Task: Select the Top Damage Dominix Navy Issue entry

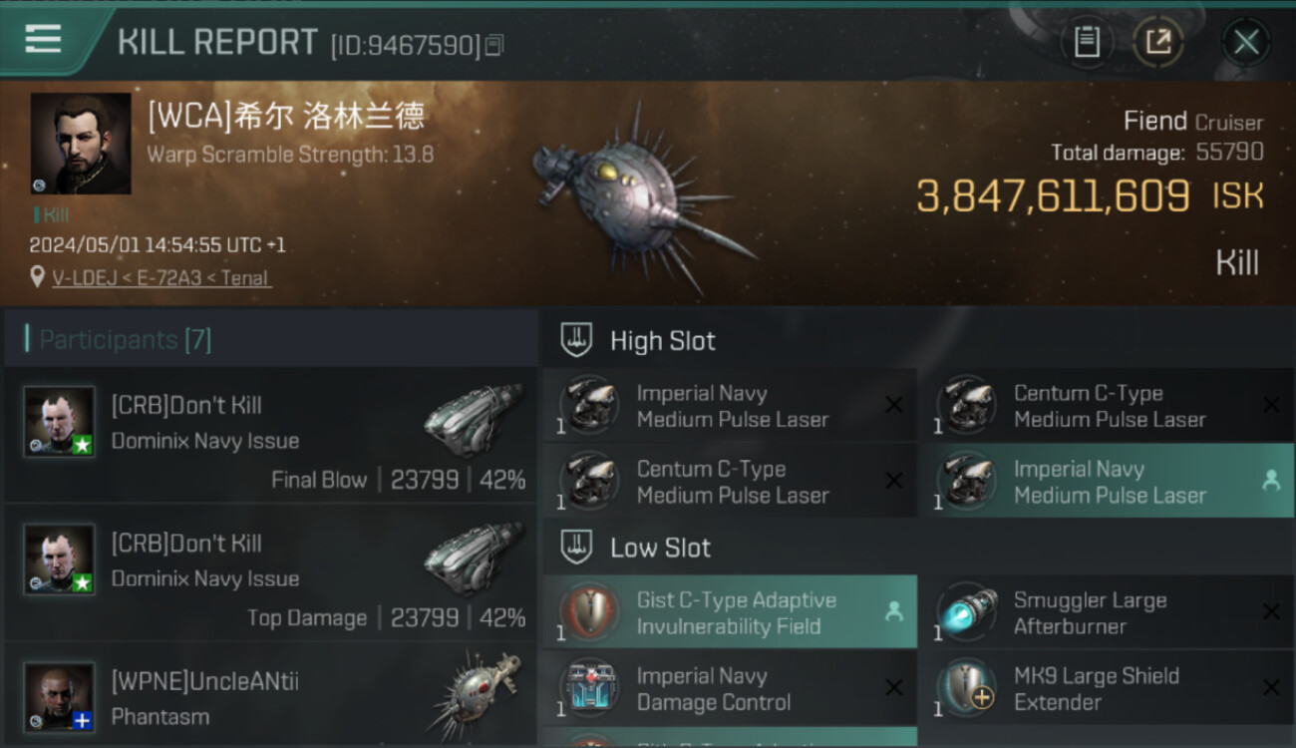Action: 269,578
